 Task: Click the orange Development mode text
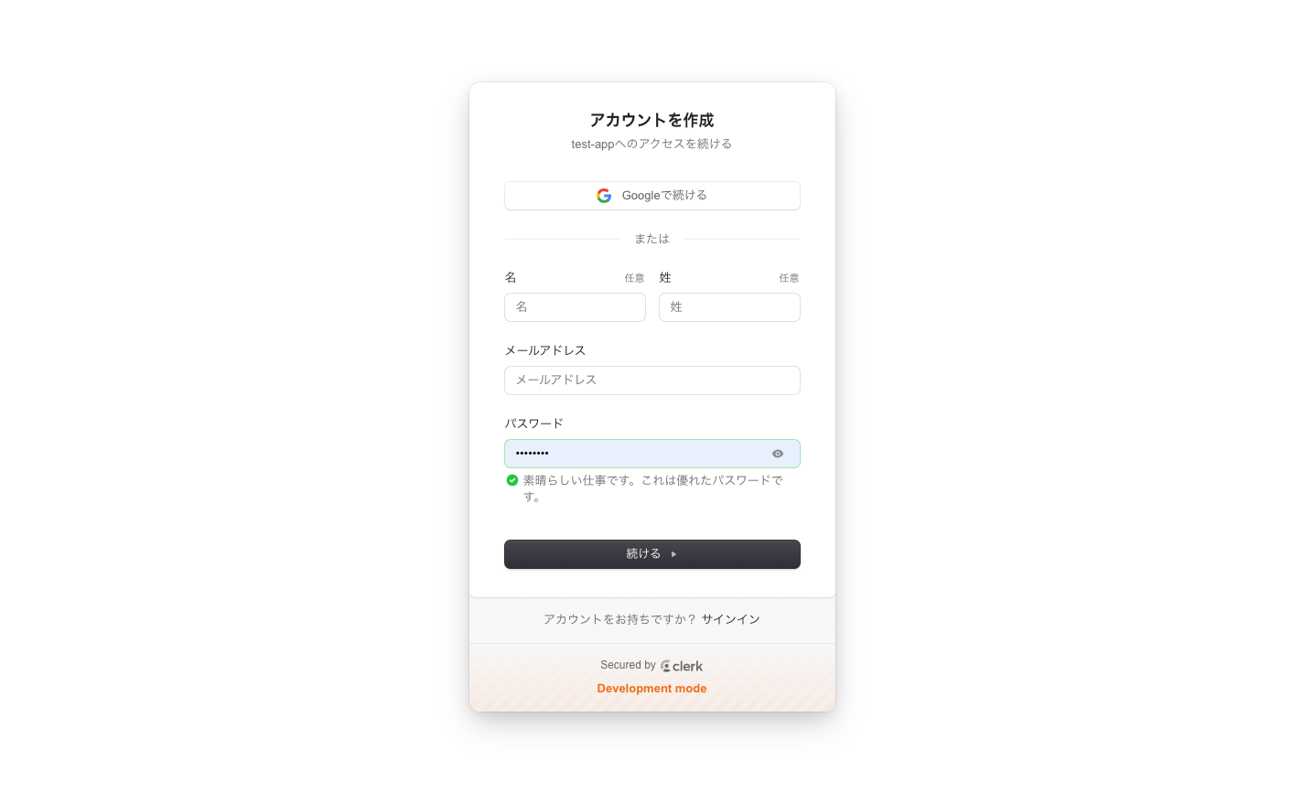[x=651, y=689]
